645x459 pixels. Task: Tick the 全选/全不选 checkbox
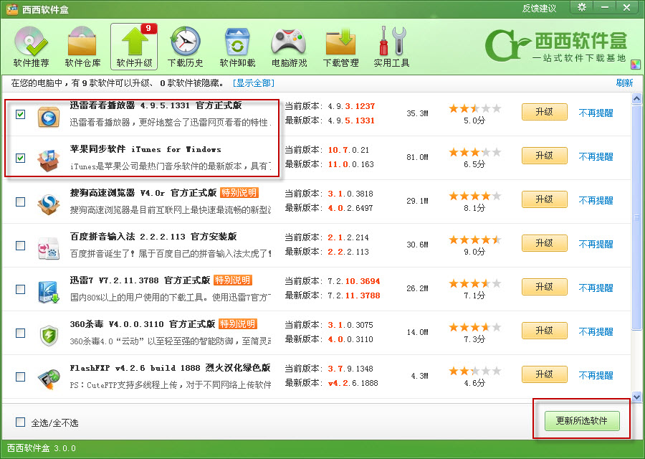(21, 422)
